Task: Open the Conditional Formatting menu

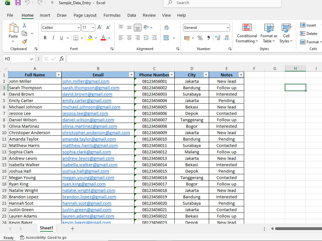Action: click(x=247, y=33)
